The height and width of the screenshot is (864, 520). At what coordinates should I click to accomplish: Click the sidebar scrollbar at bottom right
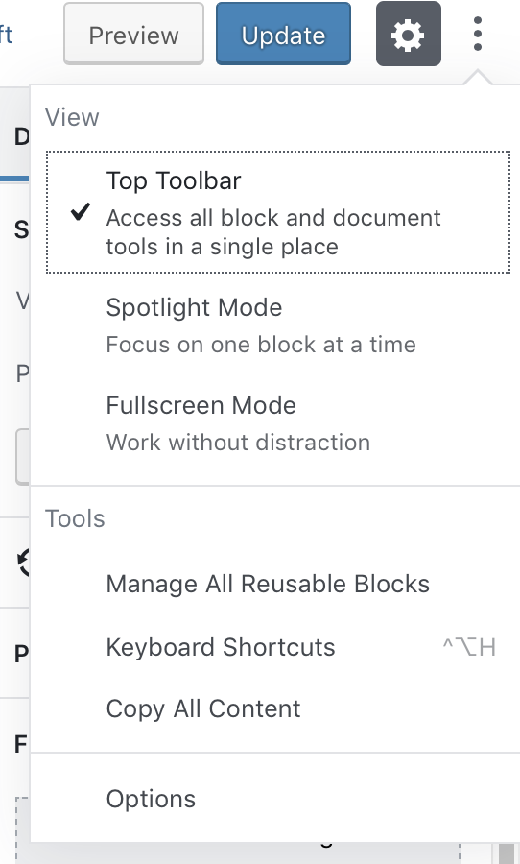coord(507,853)
